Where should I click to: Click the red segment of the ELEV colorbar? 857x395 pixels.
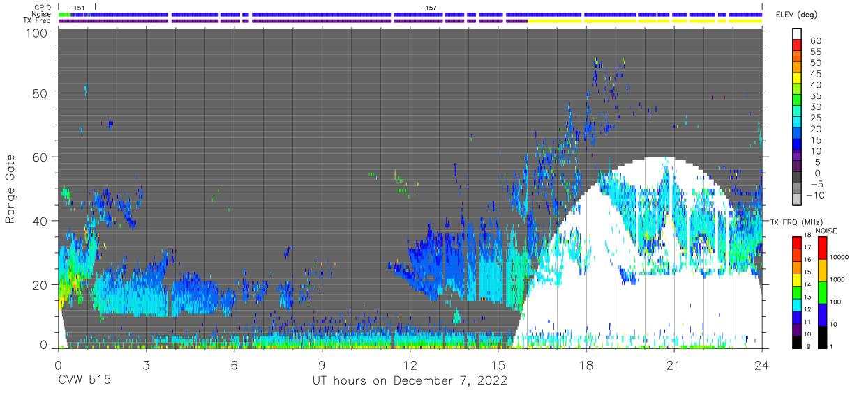(798, 45)
